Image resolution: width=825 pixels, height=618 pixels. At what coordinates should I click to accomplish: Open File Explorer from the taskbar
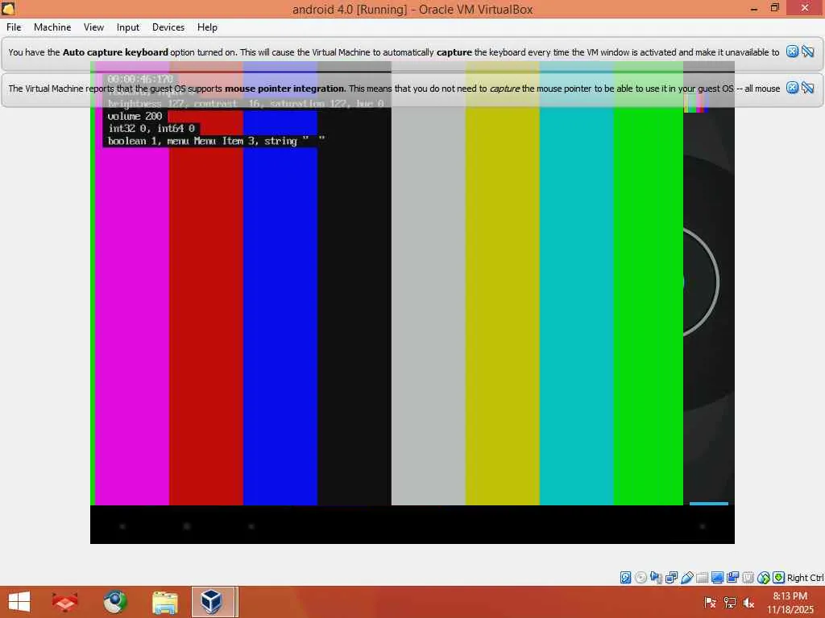tap(164, 602)
